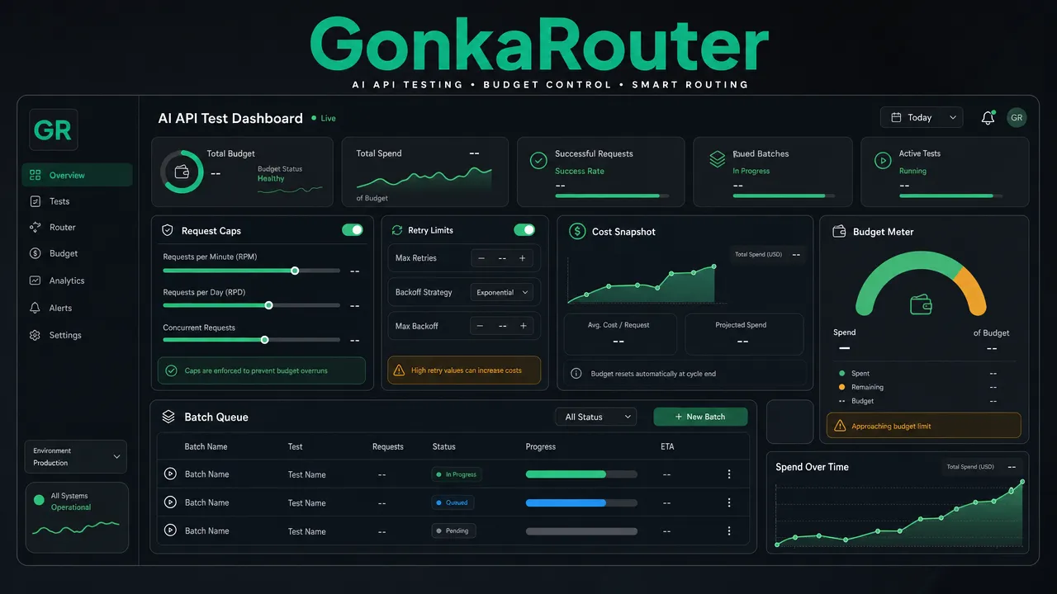1057x594 pixels.
Task: Decrease the Max Backoff value
Action: (x=480, y=326)
